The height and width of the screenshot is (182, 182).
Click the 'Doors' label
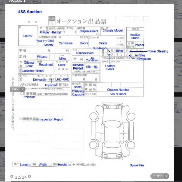coord(84,43)
